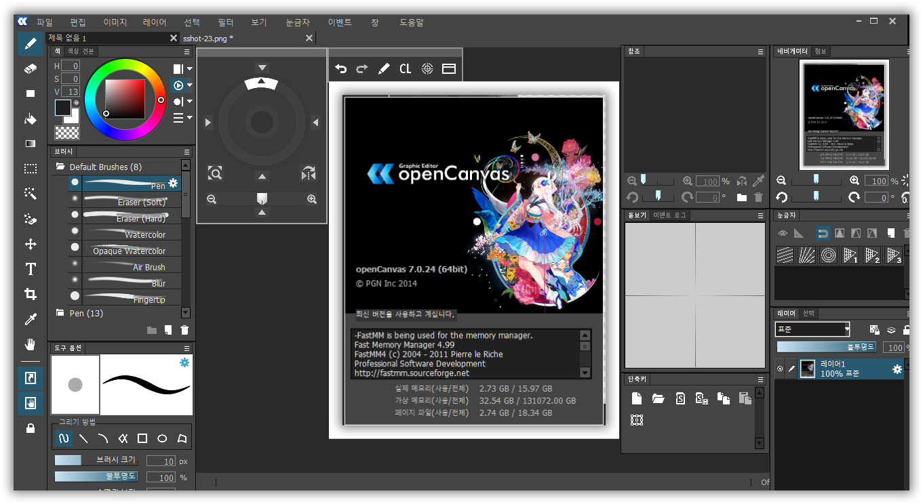Open the 참조 panel hamburger menu
923x504 pixels.
click(761, 51)
